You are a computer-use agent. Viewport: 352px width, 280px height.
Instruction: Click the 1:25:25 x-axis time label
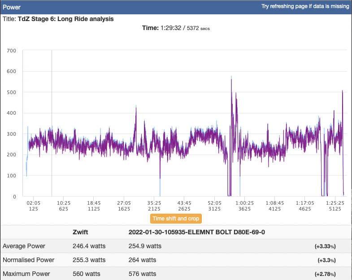pos(335,203)
